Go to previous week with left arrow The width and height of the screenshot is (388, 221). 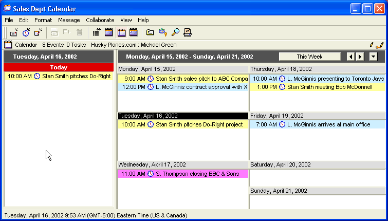tap(351, 57)
